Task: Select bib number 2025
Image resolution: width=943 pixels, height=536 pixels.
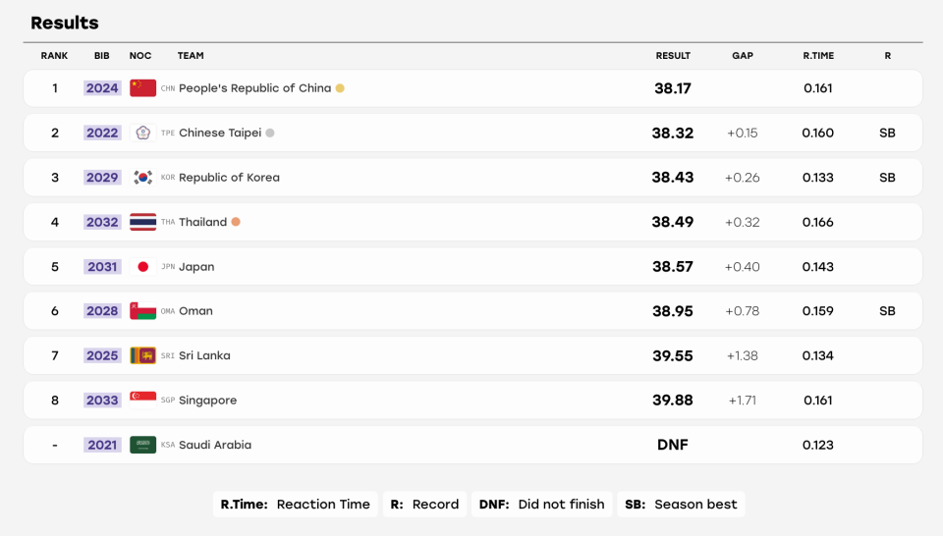Action: [x=102, y=355]
